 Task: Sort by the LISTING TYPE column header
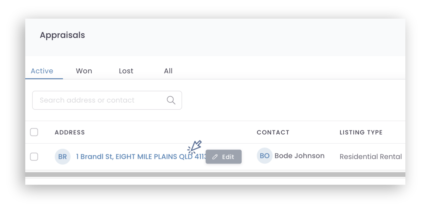tap(361, 133)
